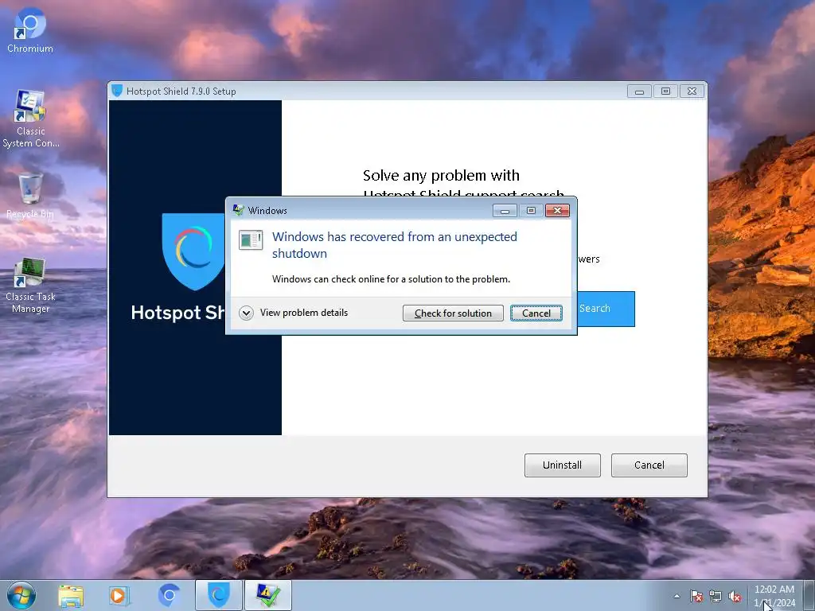
Task: Click Uninstall in Hotspot Shield Setup
Action: (x=563, y=465)
